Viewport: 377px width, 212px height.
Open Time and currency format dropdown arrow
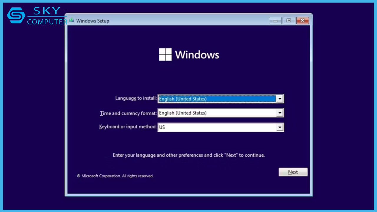coord(280,113)
